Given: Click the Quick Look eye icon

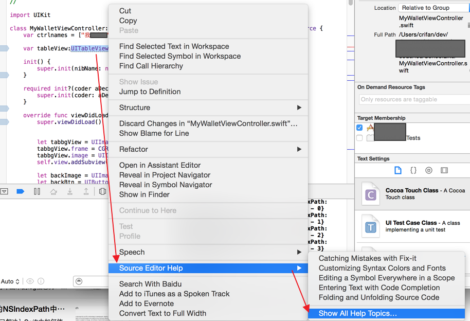Looking at the screenshot, I should tap(30, 281).
